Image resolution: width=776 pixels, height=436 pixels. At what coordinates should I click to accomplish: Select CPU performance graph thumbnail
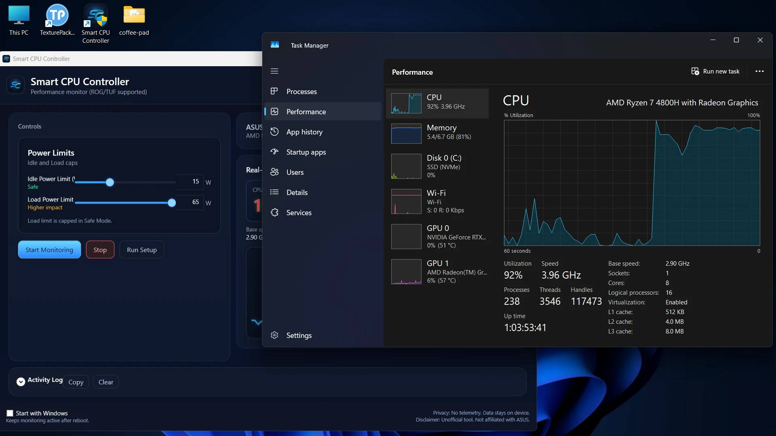pos(406,103)
